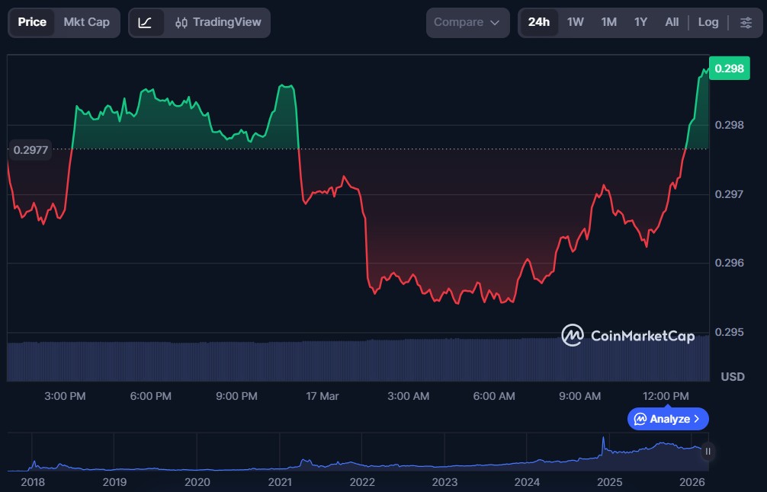This screenshot has height=492, width=767.
Task: Select the 1W time range tab
Action: pos(575,22)
